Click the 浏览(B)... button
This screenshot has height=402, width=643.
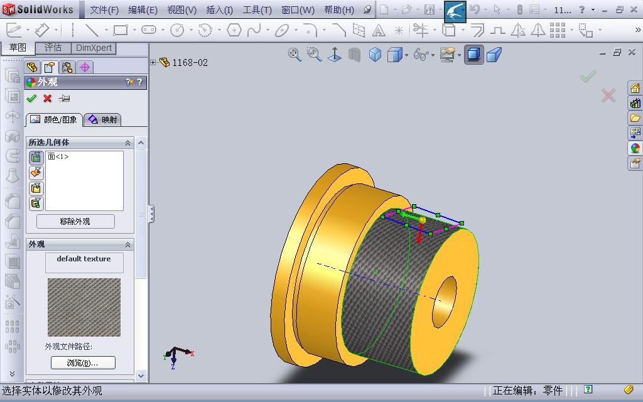point(83,362)
